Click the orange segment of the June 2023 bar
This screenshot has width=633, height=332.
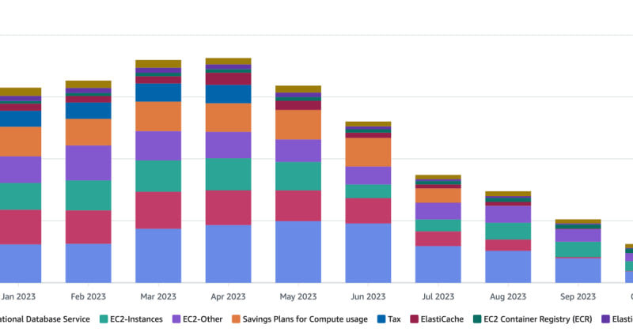point(368,152)
